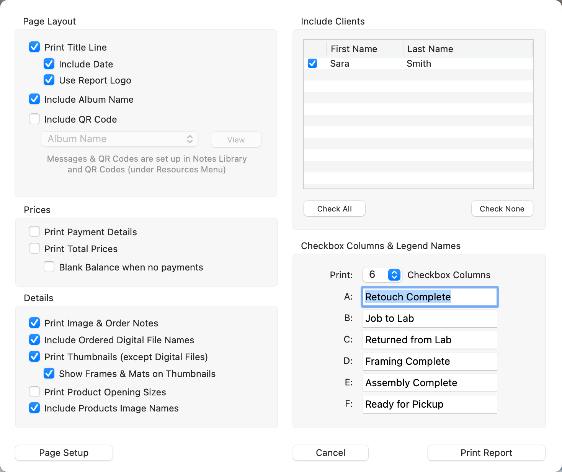Deselect client Sara Smith checkbox

[x=312, y=63]
